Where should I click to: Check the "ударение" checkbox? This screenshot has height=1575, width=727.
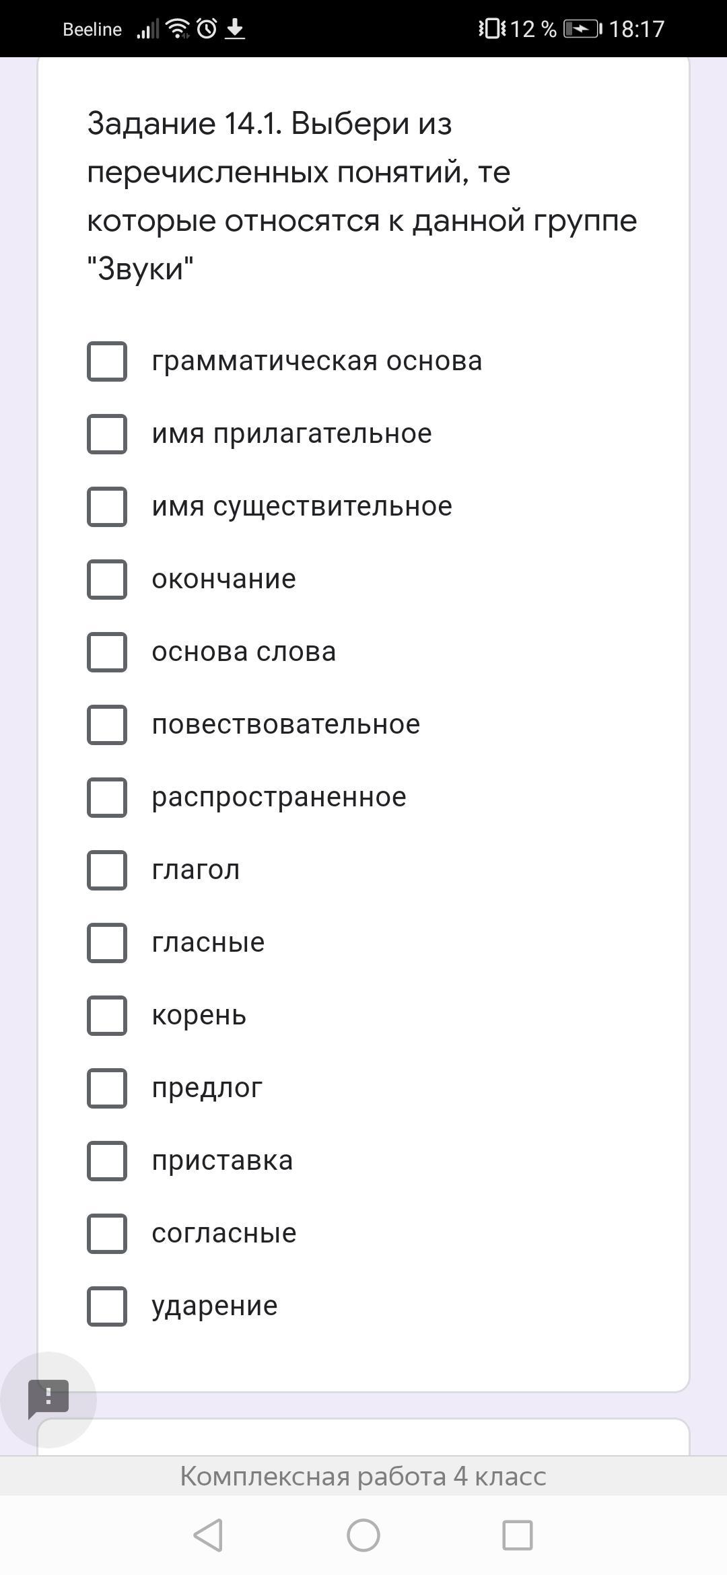(x=107, y=1306)
